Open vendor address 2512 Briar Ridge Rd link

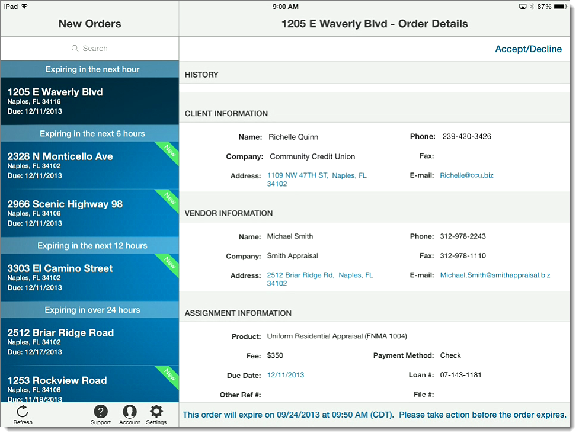click(x=320, y=279)
